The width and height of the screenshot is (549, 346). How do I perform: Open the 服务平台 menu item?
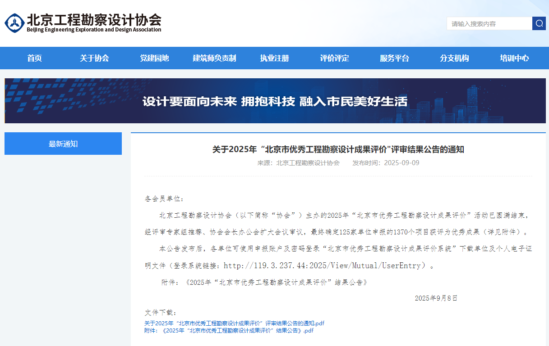point(394,58)
